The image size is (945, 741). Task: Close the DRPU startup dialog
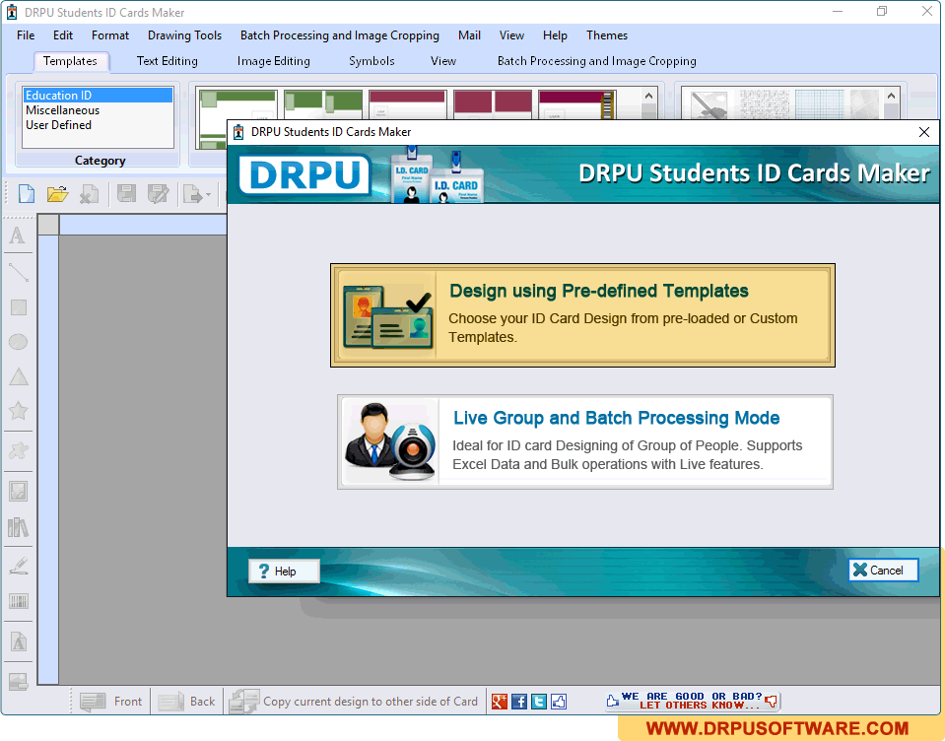(x=924, y=132)
